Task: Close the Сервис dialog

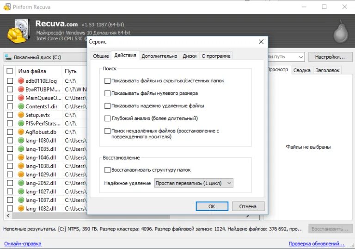Action: click(x=261, y=42)
